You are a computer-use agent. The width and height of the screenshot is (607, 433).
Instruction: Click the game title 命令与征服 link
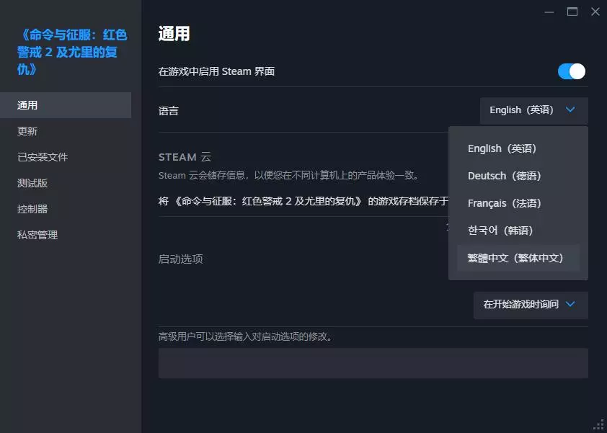pos(72,52)
